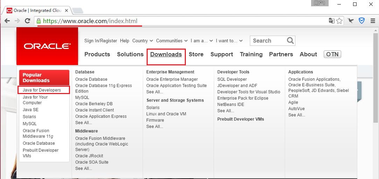This screenshot has height=179, width=379.
Task: Click Developer Tools for Visual Studio
Action: 249,92
